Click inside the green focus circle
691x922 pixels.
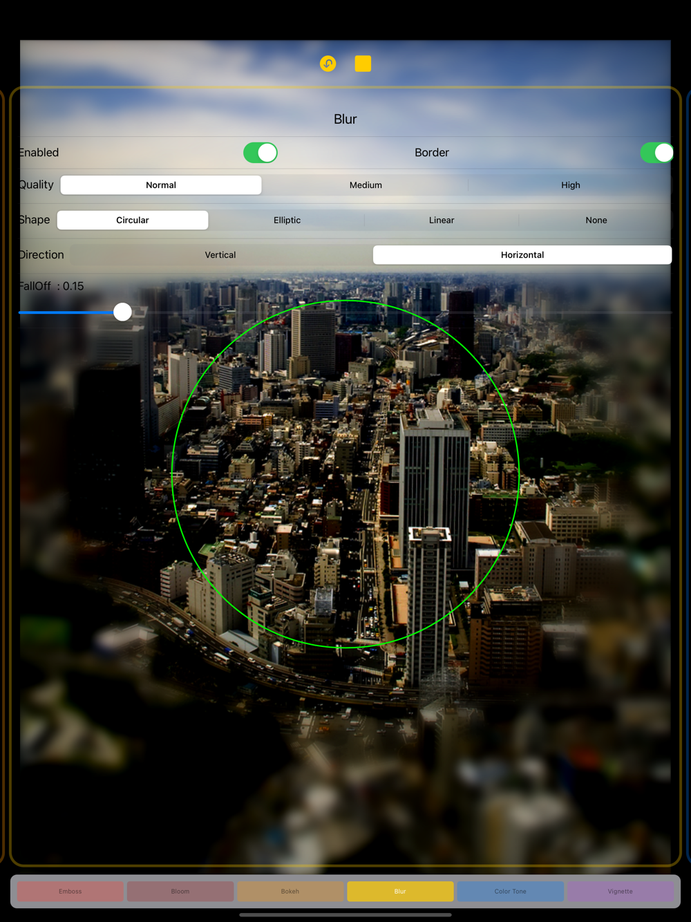(x=345, y=474)
